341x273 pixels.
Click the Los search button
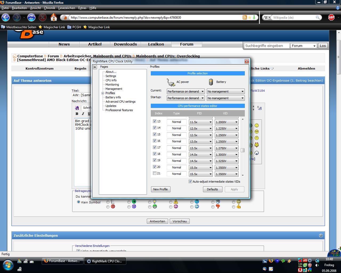[x=323, y=46]
